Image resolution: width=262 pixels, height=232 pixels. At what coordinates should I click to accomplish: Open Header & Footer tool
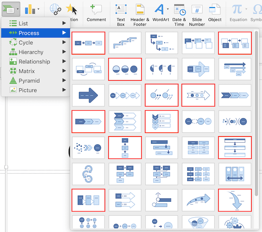[140, 9]
